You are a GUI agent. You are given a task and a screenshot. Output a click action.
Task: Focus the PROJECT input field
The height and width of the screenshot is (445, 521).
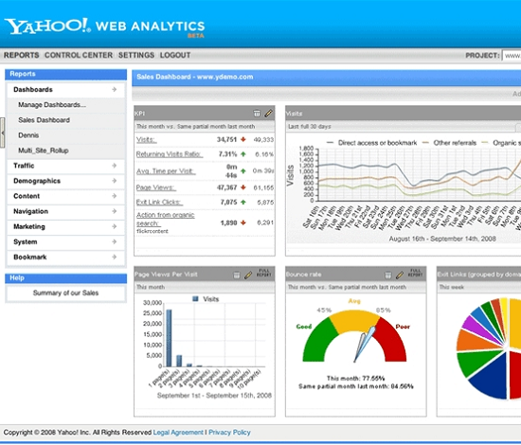(x=512, y=56)
